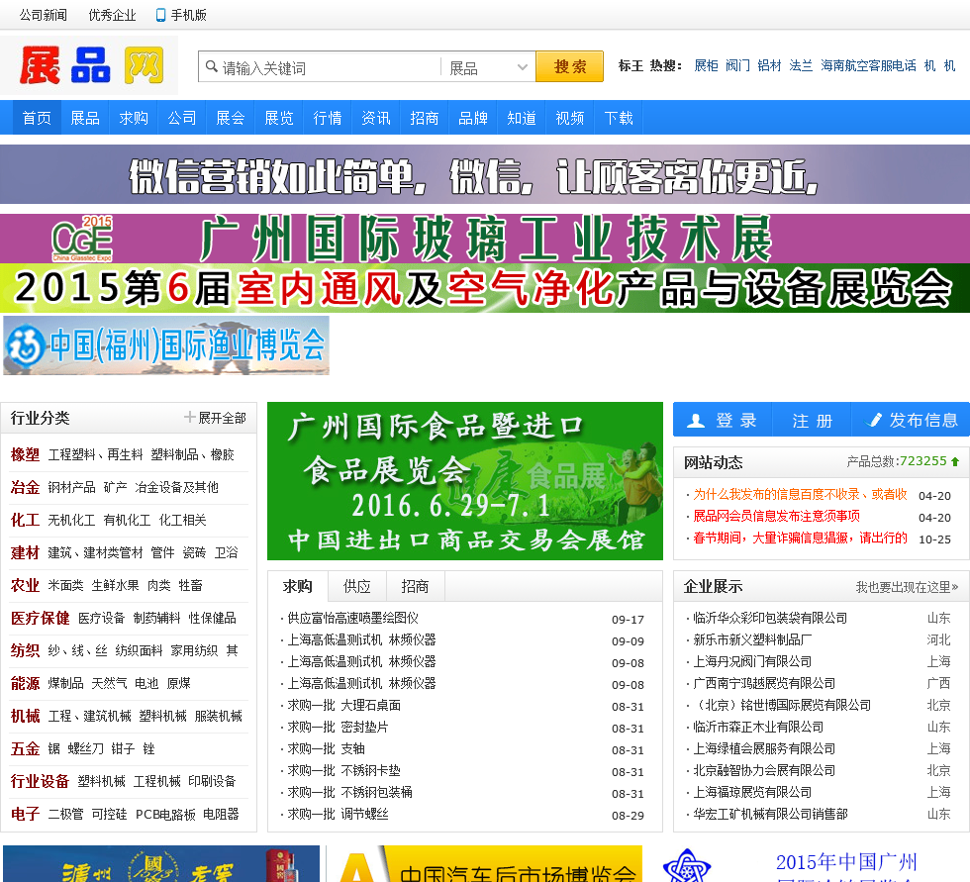Open 资讯 in the navigation bar
The width and height of the screenshot is (970, 882).
pyautogui.click(x=375, y=118)
